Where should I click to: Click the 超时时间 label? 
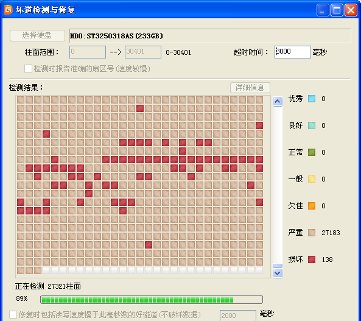(x=251, y=52)
